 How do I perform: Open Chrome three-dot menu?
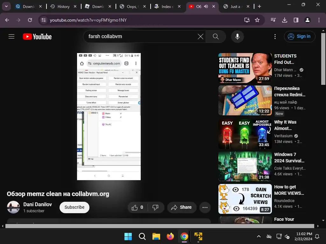click(319, 20)
